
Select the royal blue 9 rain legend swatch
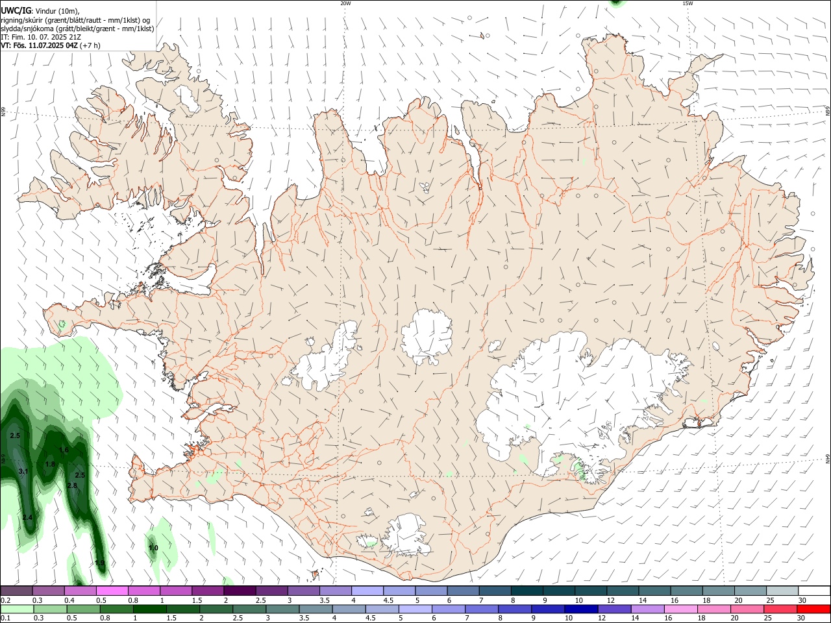[x=547, y=609]
